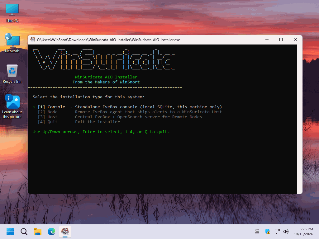Select the [1] Console installation option
The width and height of the screenshot is (319, 239).
coord(127,107)
